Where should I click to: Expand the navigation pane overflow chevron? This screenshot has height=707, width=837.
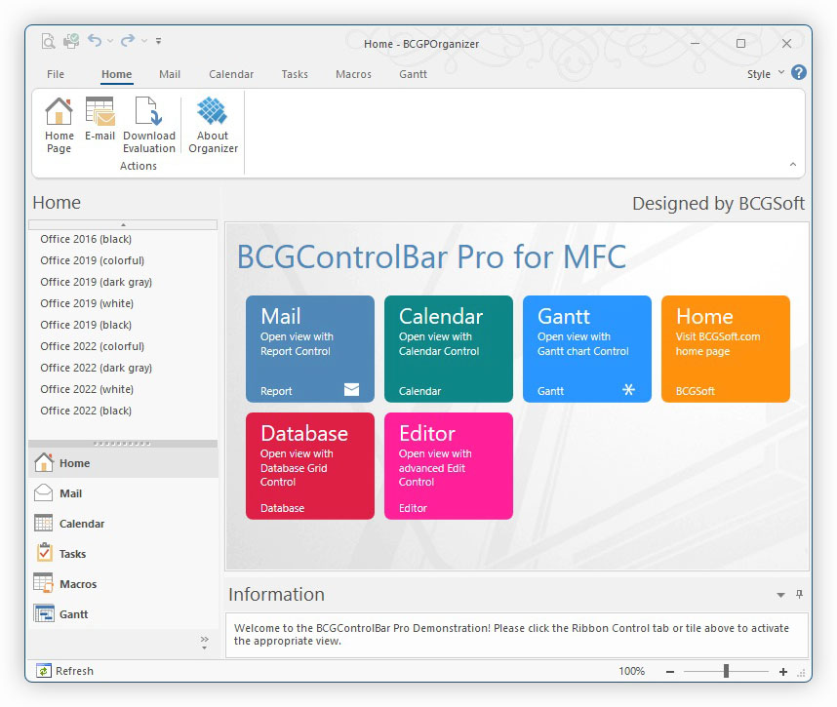(204, 642)
